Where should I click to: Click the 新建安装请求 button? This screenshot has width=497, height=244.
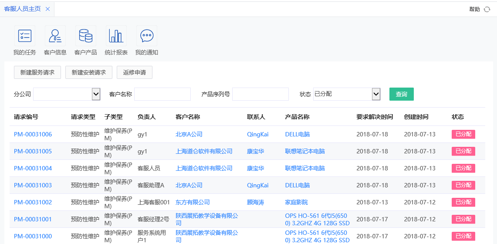[x=89, y=72]
